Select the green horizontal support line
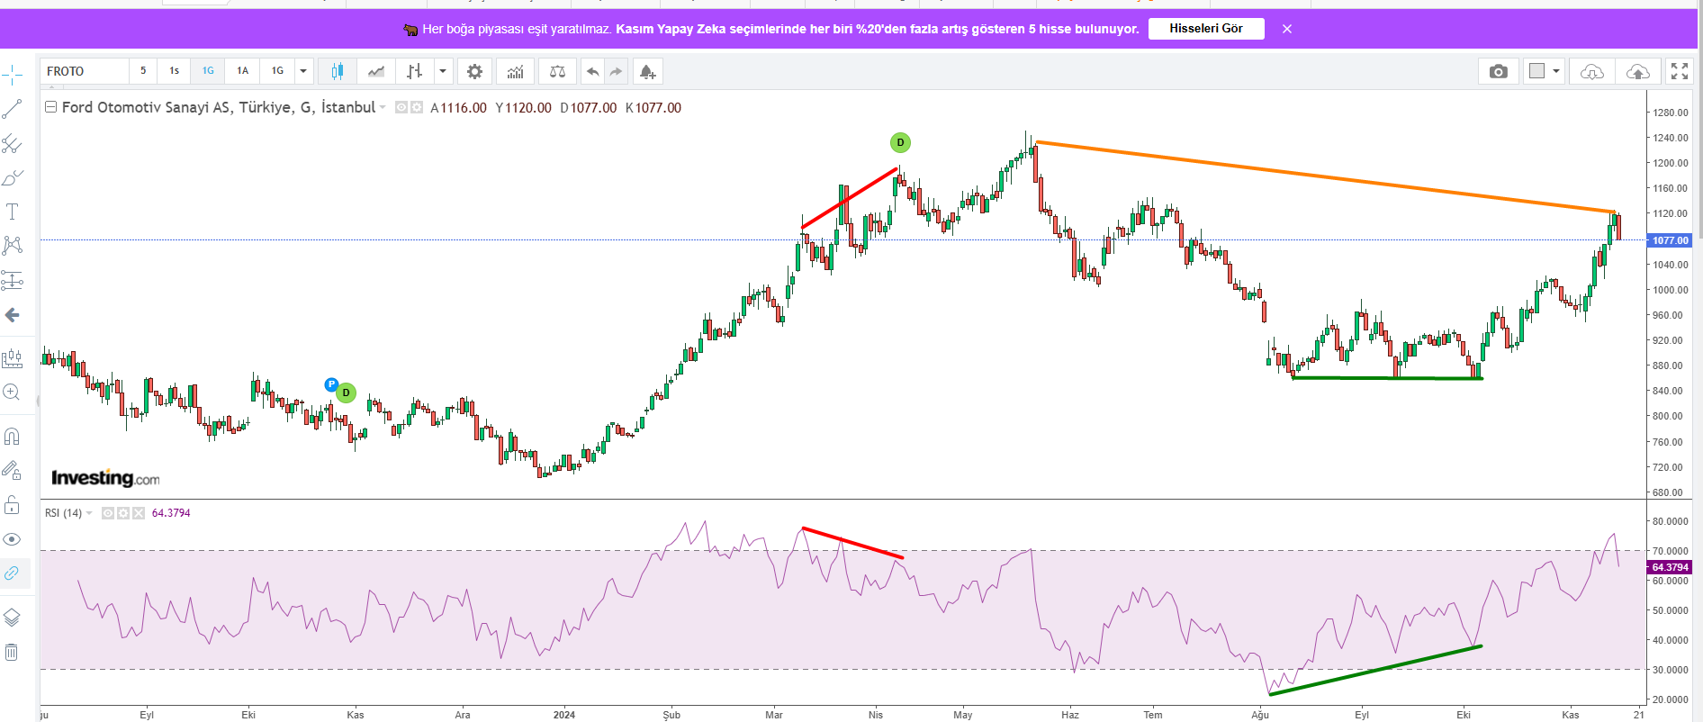Screen dimensions: 1703x722 click(1387, 378)
